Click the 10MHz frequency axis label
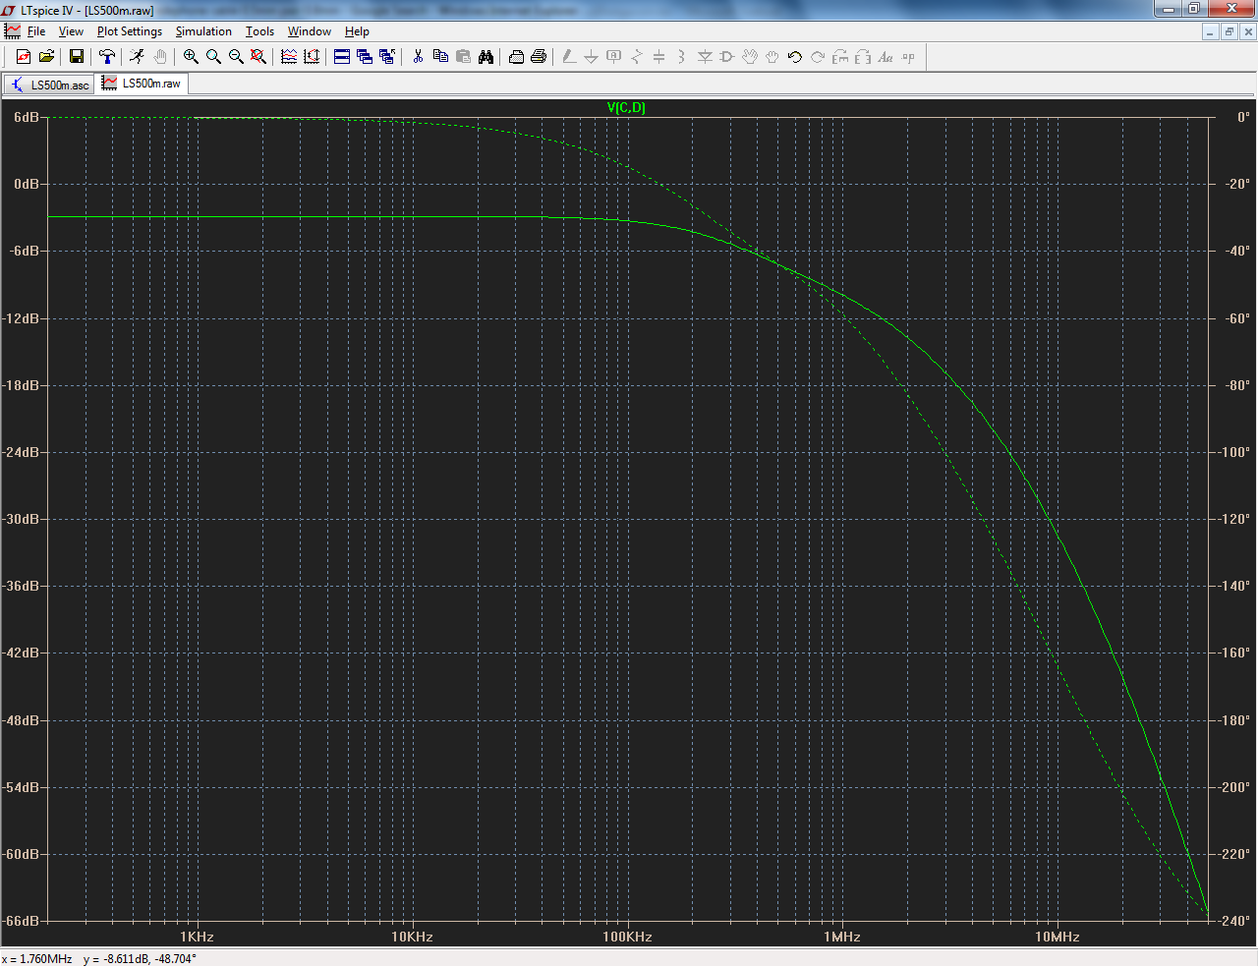 coord(1058,937)
